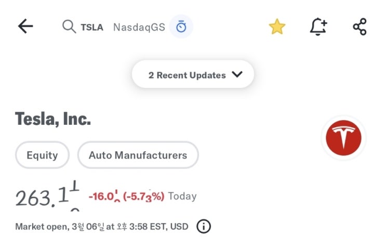Tap the Today period label
This screenshot has height=250, width=386.
182,196
